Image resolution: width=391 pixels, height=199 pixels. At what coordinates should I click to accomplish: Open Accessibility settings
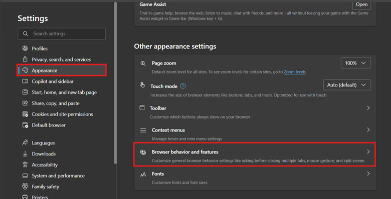(x=62, y=165)
